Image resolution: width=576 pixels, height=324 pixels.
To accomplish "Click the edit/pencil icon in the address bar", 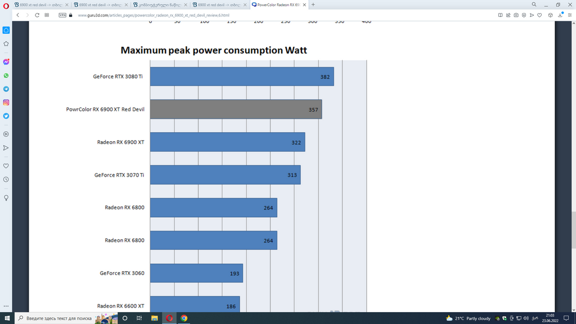I will point(508,15).
